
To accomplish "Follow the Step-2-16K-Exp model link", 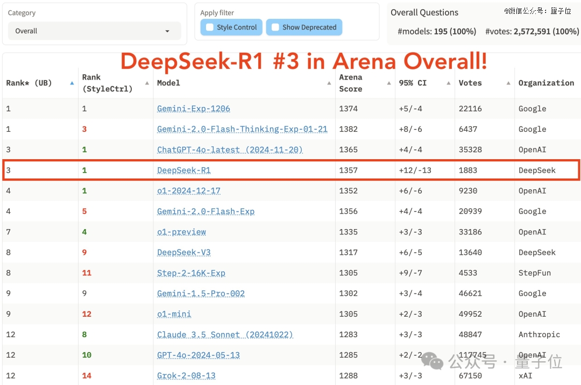I will coord(191,273).
